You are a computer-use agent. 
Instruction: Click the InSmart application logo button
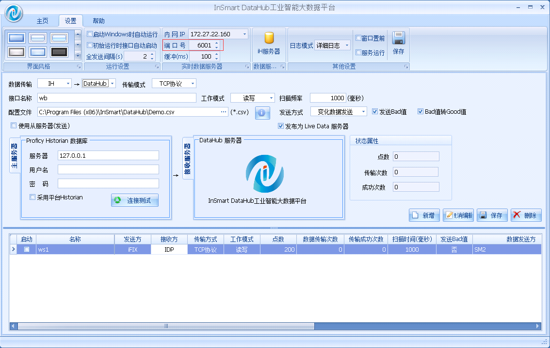(14, 13)
